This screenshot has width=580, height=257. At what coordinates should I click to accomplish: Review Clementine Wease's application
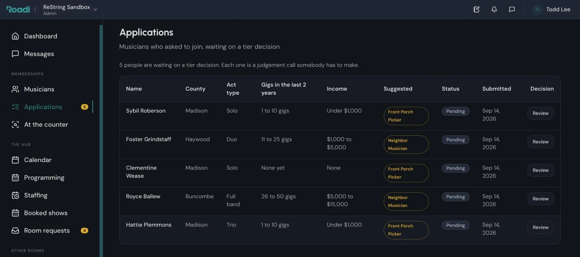pyautogui.click(x=541, y=170)
